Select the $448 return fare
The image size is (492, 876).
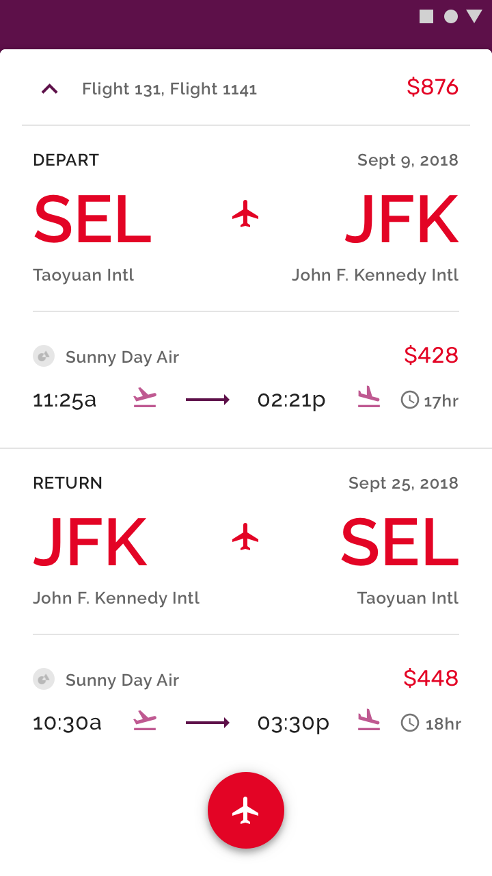431,678
